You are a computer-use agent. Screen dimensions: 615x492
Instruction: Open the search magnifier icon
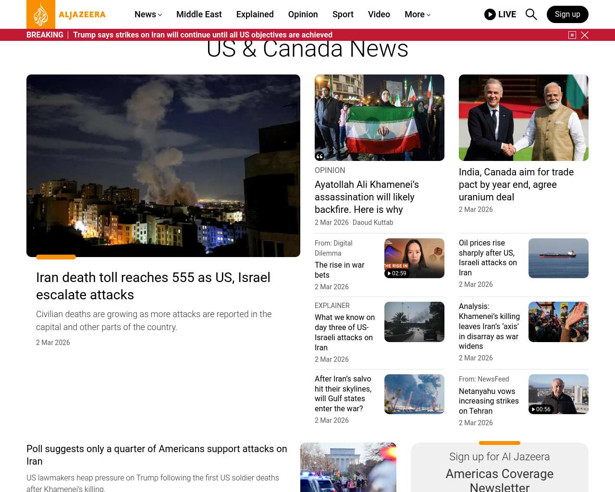[531, 14]
